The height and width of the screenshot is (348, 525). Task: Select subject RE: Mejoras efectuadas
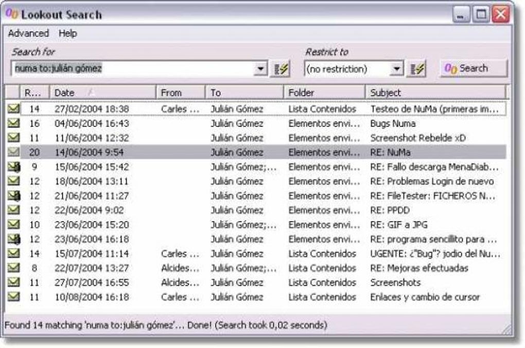419,268
